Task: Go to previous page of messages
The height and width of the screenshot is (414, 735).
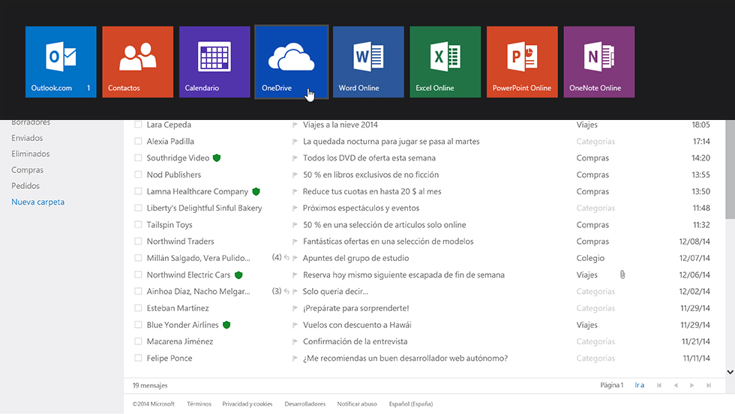Action: 676,385
